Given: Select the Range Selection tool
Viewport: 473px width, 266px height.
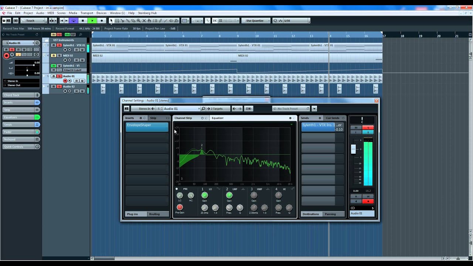Looking at the screenshot, I should point(117,21).
